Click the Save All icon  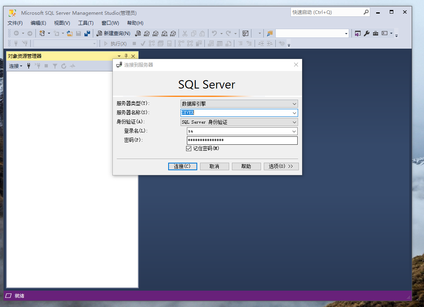[87, 33]
